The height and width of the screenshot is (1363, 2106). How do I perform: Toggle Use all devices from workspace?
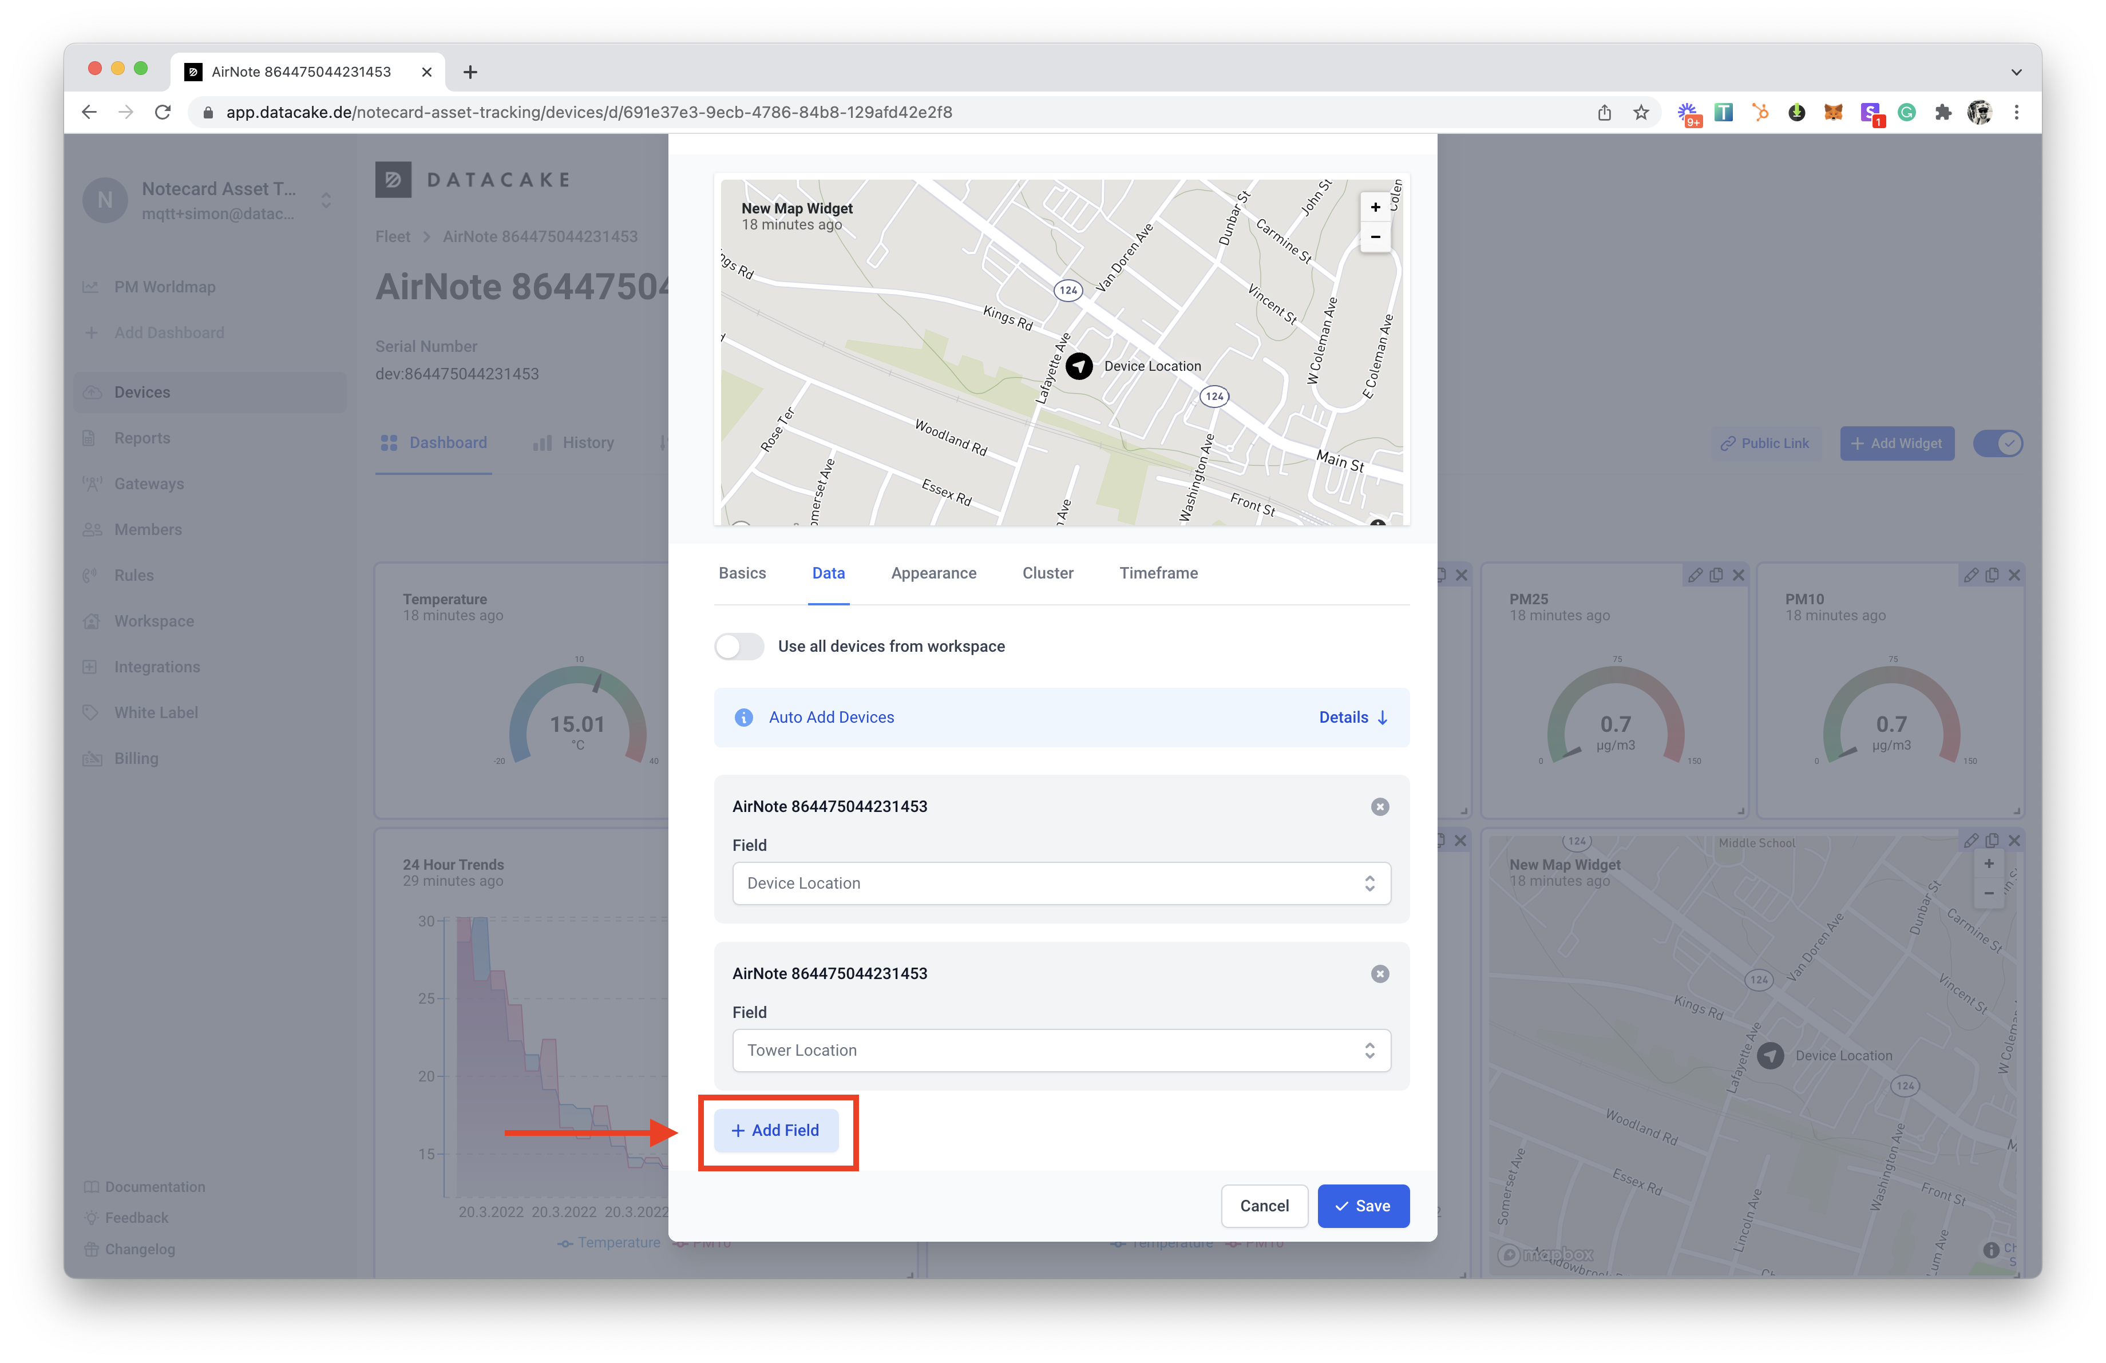739,645
